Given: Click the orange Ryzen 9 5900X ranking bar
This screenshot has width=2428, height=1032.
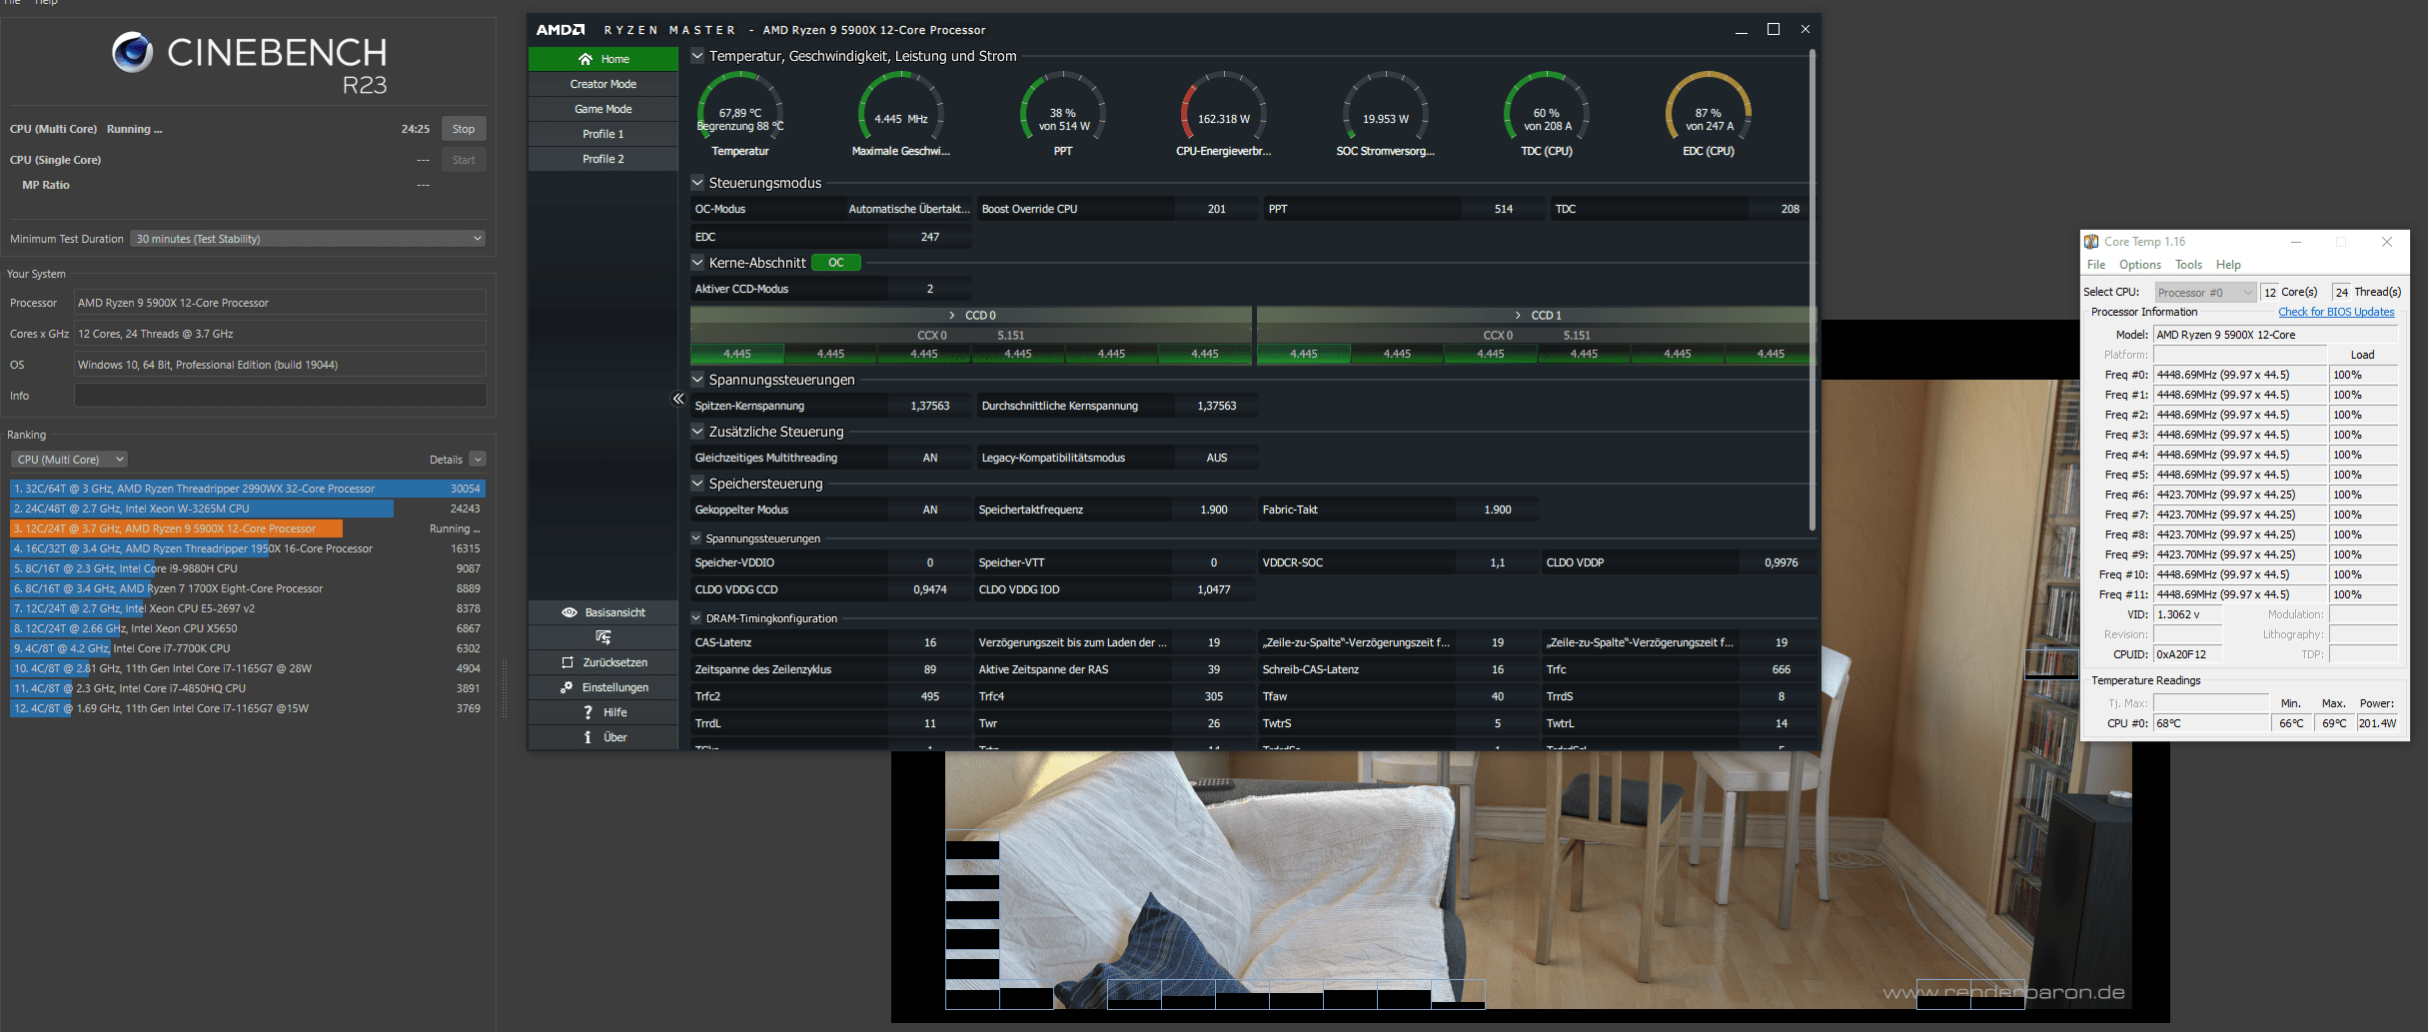Looking at the screenshot, I should click(177, 528).
